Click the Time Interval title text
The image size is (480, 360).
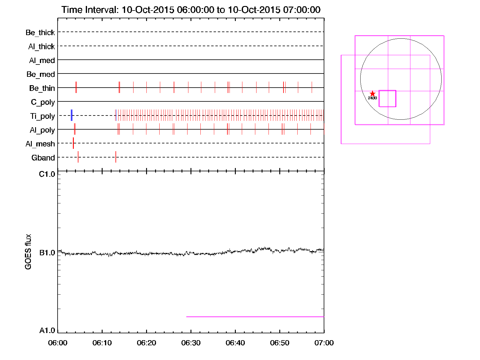(x=191, y=10)
